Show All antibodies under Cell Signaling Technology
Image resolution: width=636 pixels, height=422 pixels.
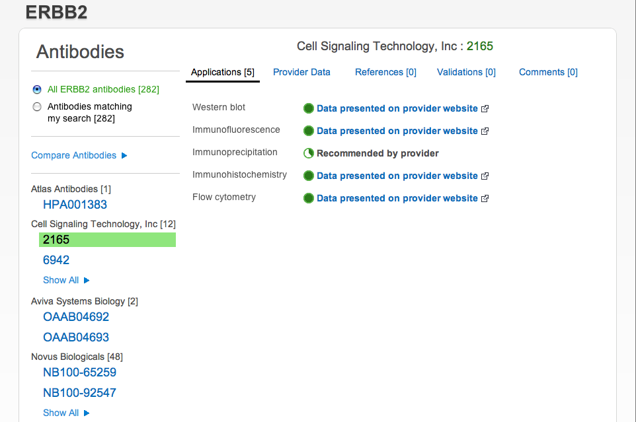(61, 280)
